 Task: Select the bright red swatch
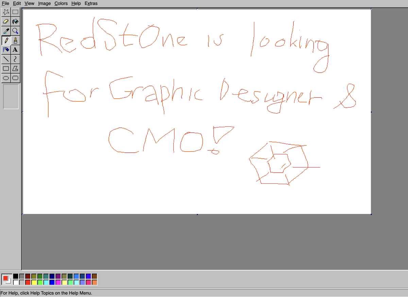(x=28, y=282)
